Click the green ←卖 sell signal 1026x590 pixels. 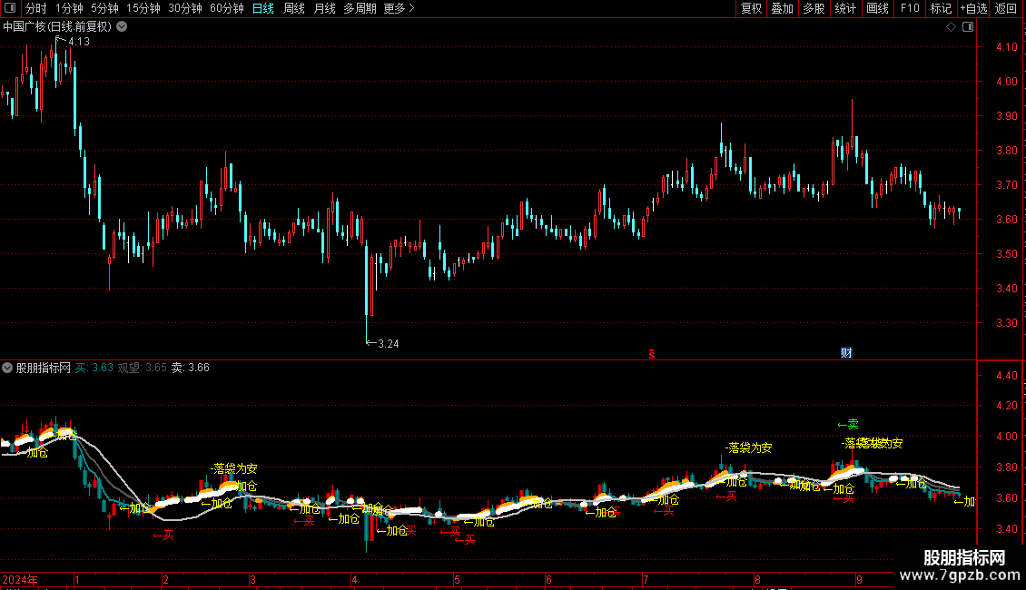click(x=848, y=425)
